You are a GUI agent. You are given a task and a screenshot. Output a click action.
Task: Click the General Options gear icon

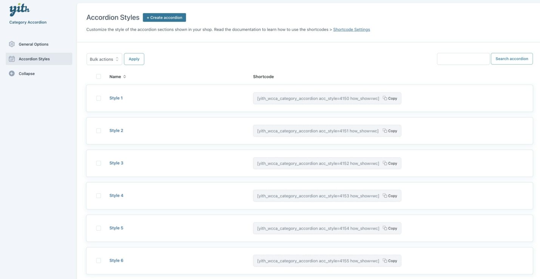12,44
